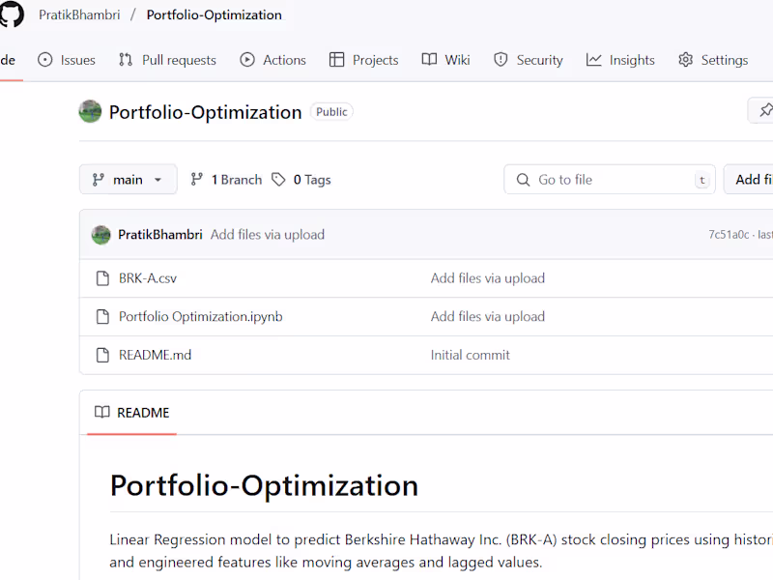View the Insights tab
This screenshot has height=580, width=773.
pyautogui.click(x=620, y=60)
